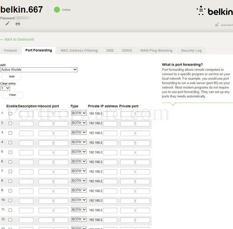The width and height of the screenshot is (233, 229).
Task: Switch to the MAC Address Filtering tab
Action: 79,50
